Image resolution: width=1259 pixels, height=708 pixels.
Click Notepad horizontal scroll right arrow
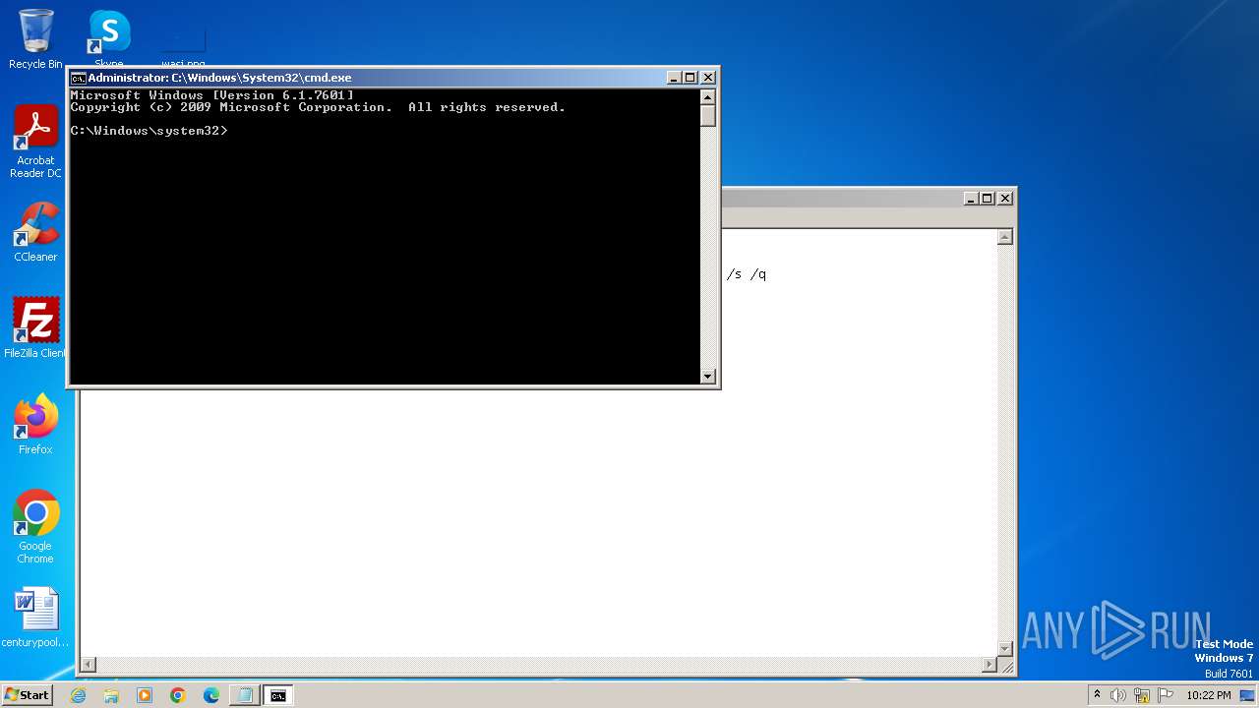point(989,666)
